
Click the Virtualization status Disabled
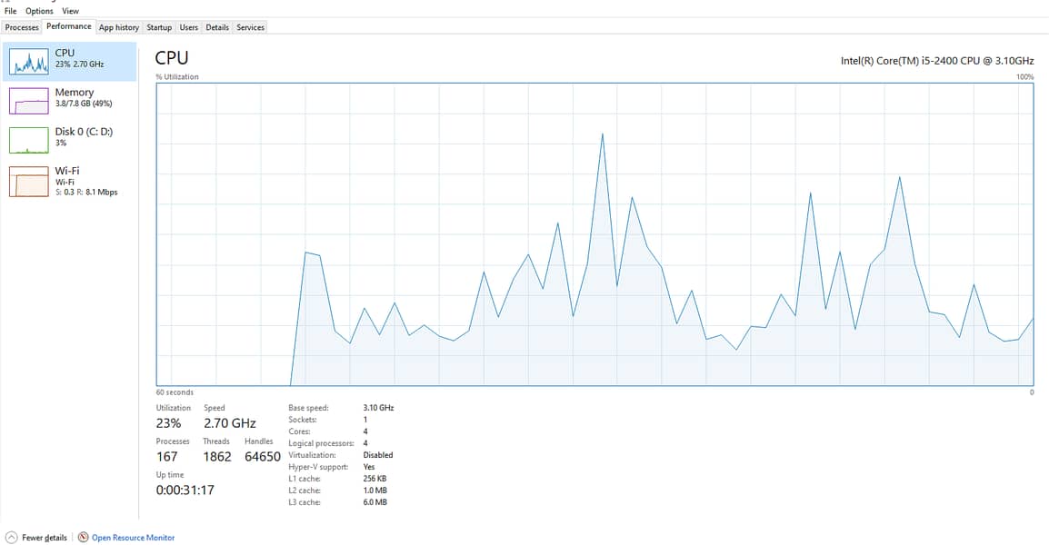click(x=378, y=455)
